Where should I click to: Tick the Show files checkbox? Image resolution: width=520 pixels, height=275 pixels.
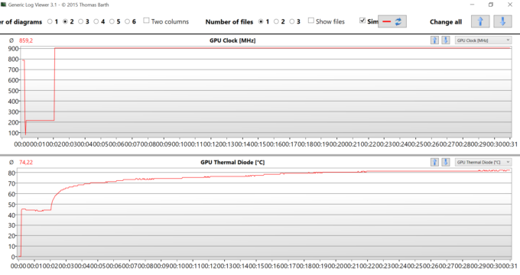(310, 21)
